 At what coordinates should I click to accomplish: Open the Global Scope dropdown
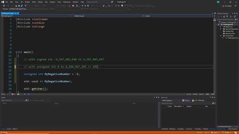coord(108,16)
